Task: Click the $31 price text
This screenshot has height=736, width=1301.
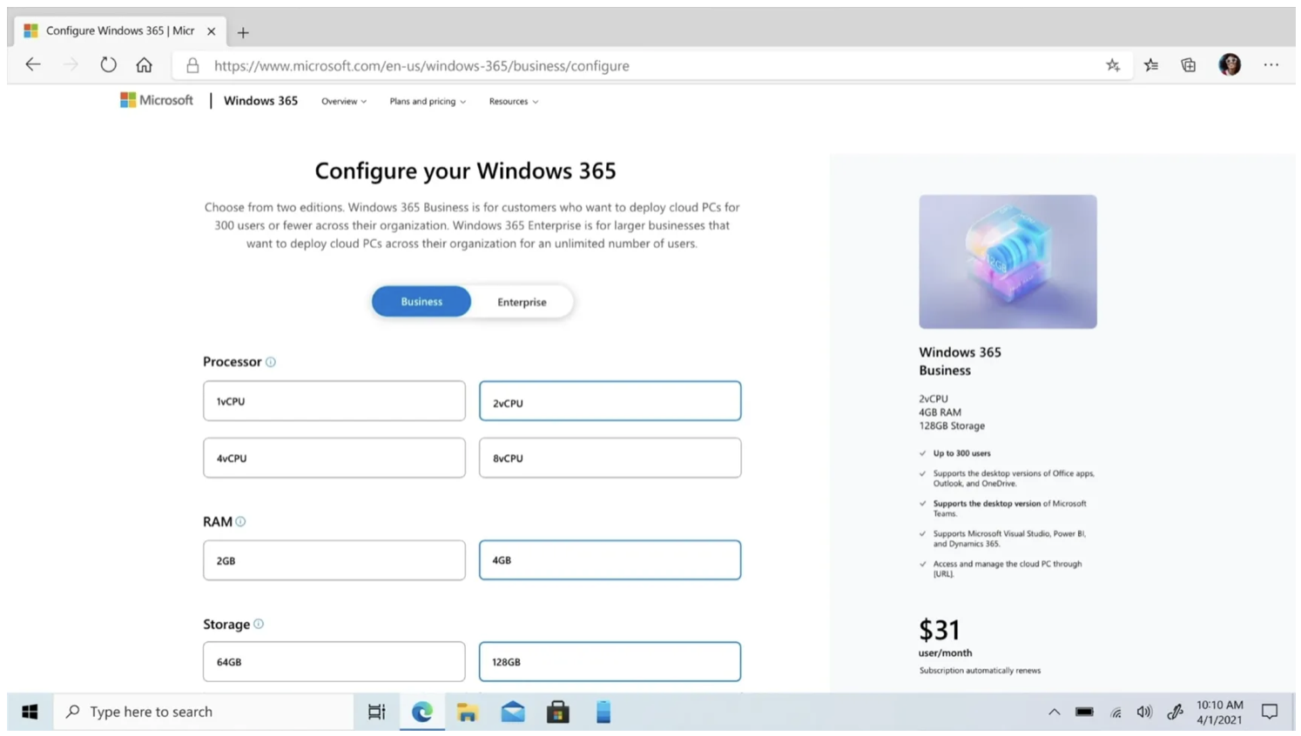Action: click(x=939, y=630)
